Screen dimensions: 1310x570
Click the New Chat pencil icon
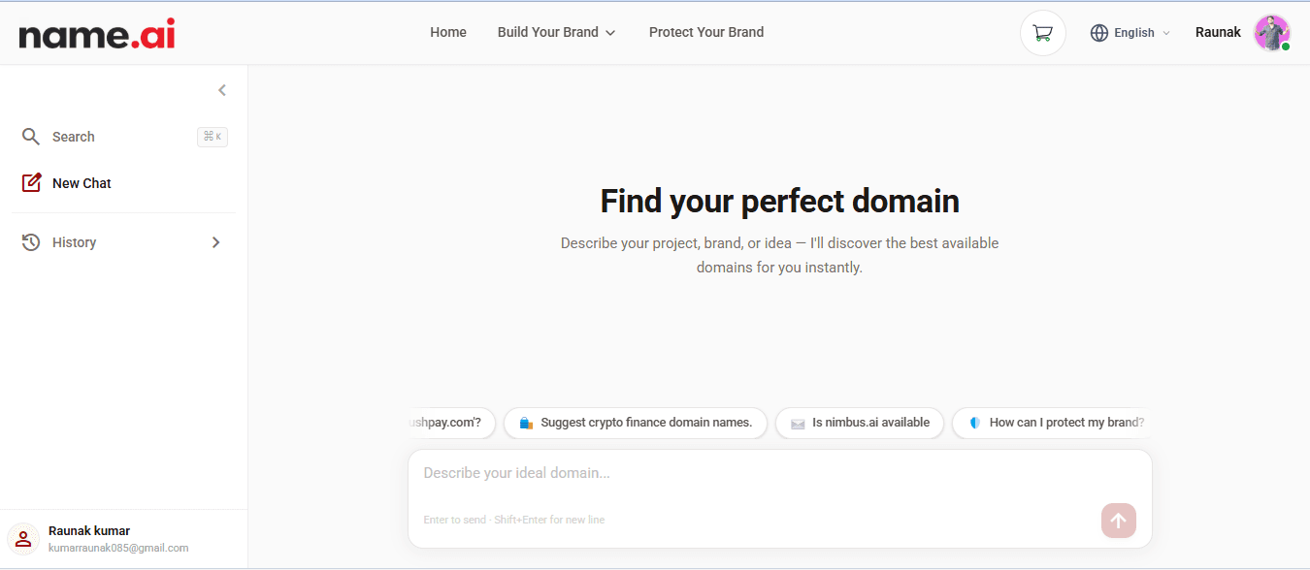click(31, 183)
